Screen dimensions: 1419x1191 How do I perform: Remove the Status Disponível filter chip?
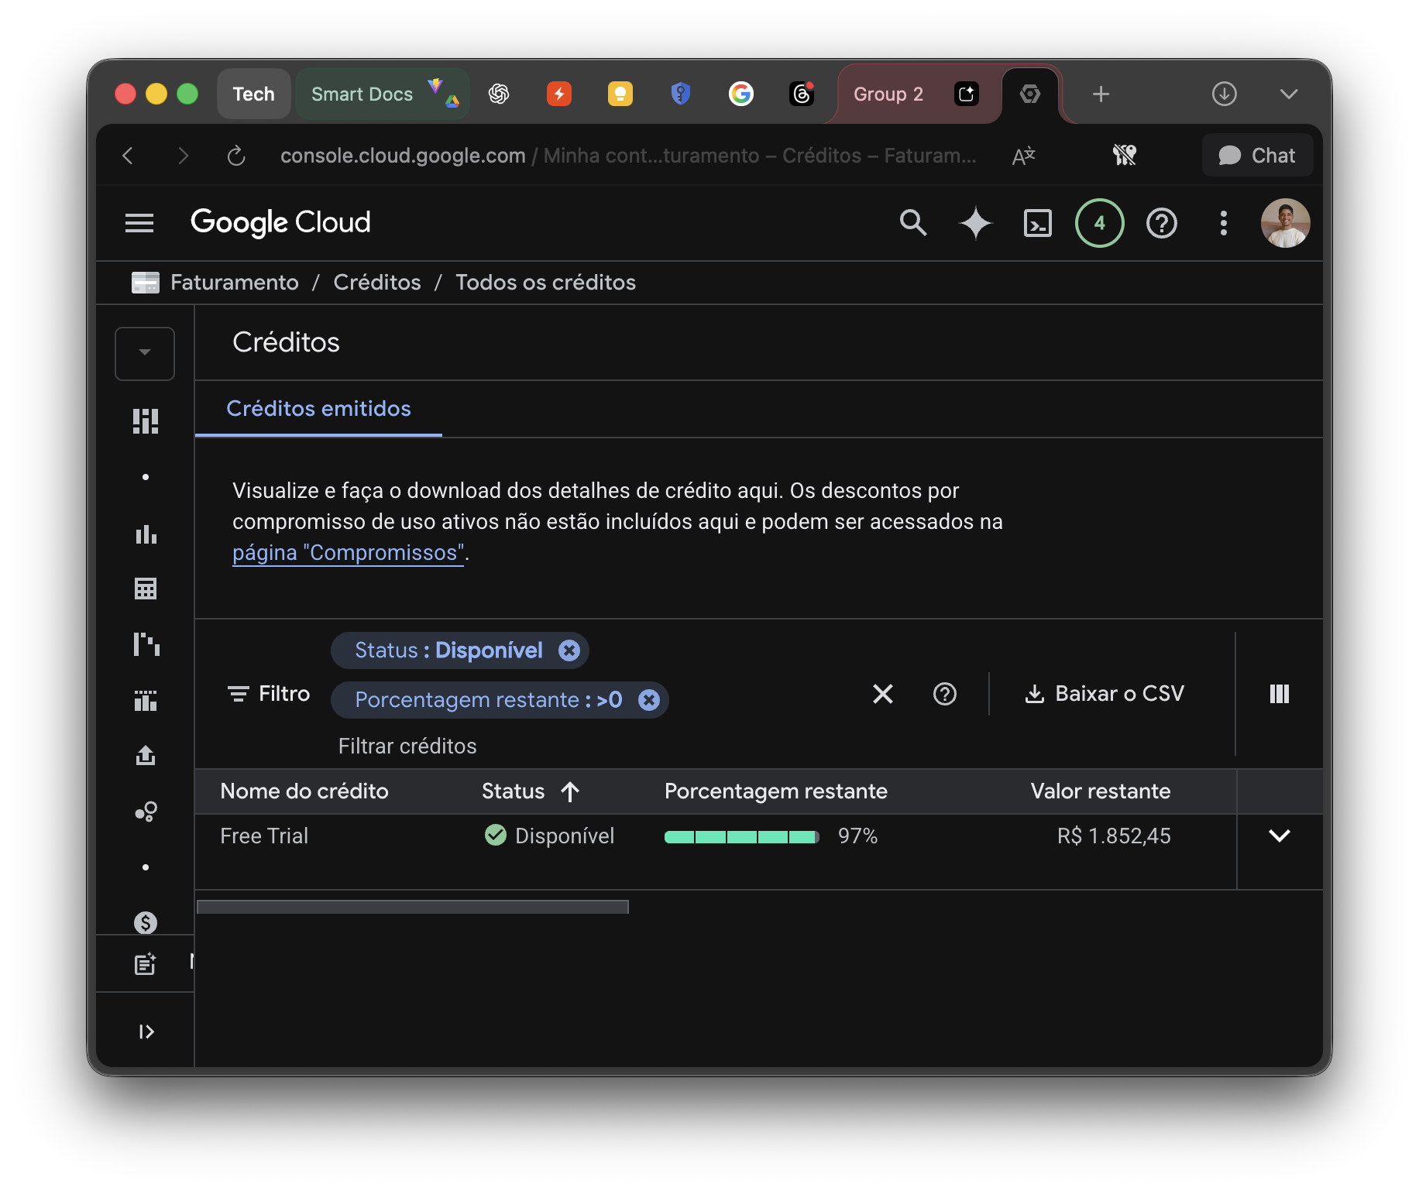point(569,650)
